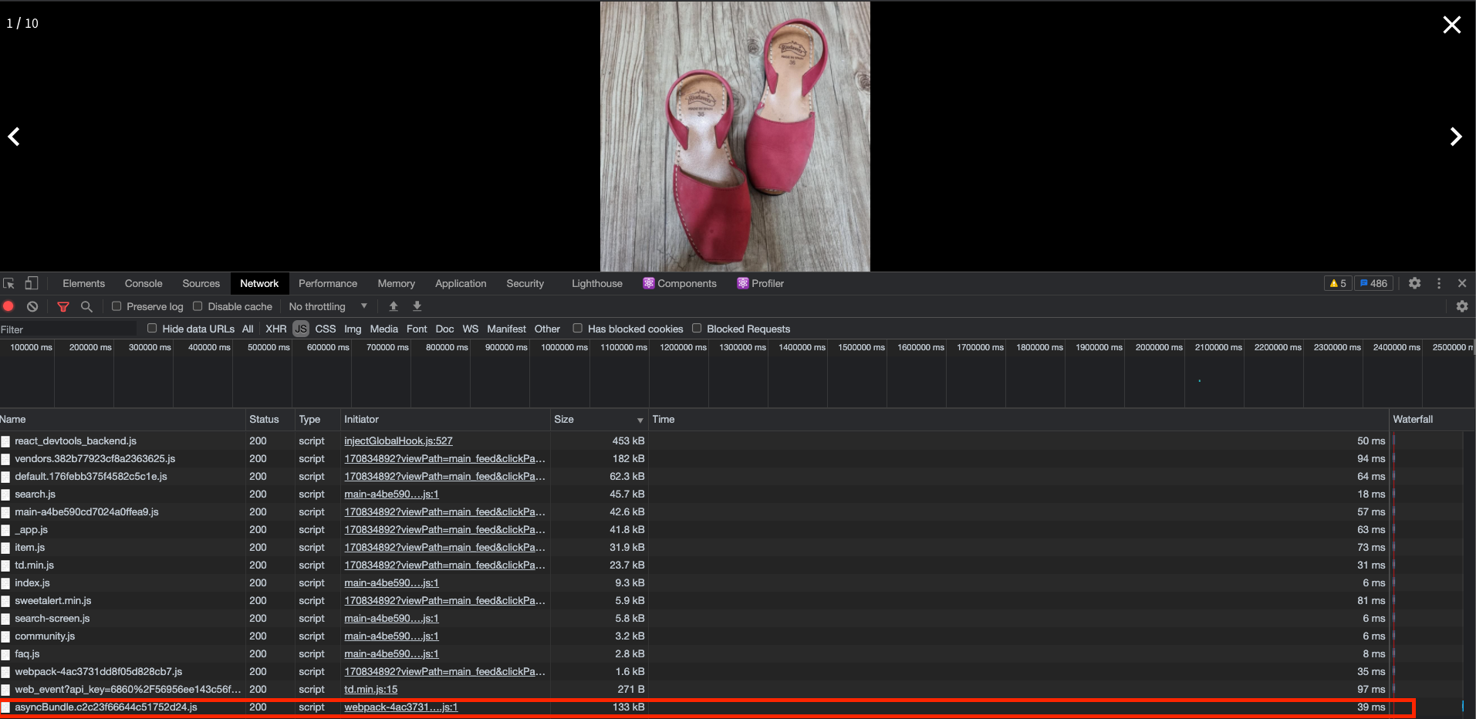Toggle device toolbar icon
This screenshot has height=719, width=1476.
coord(32,283)
